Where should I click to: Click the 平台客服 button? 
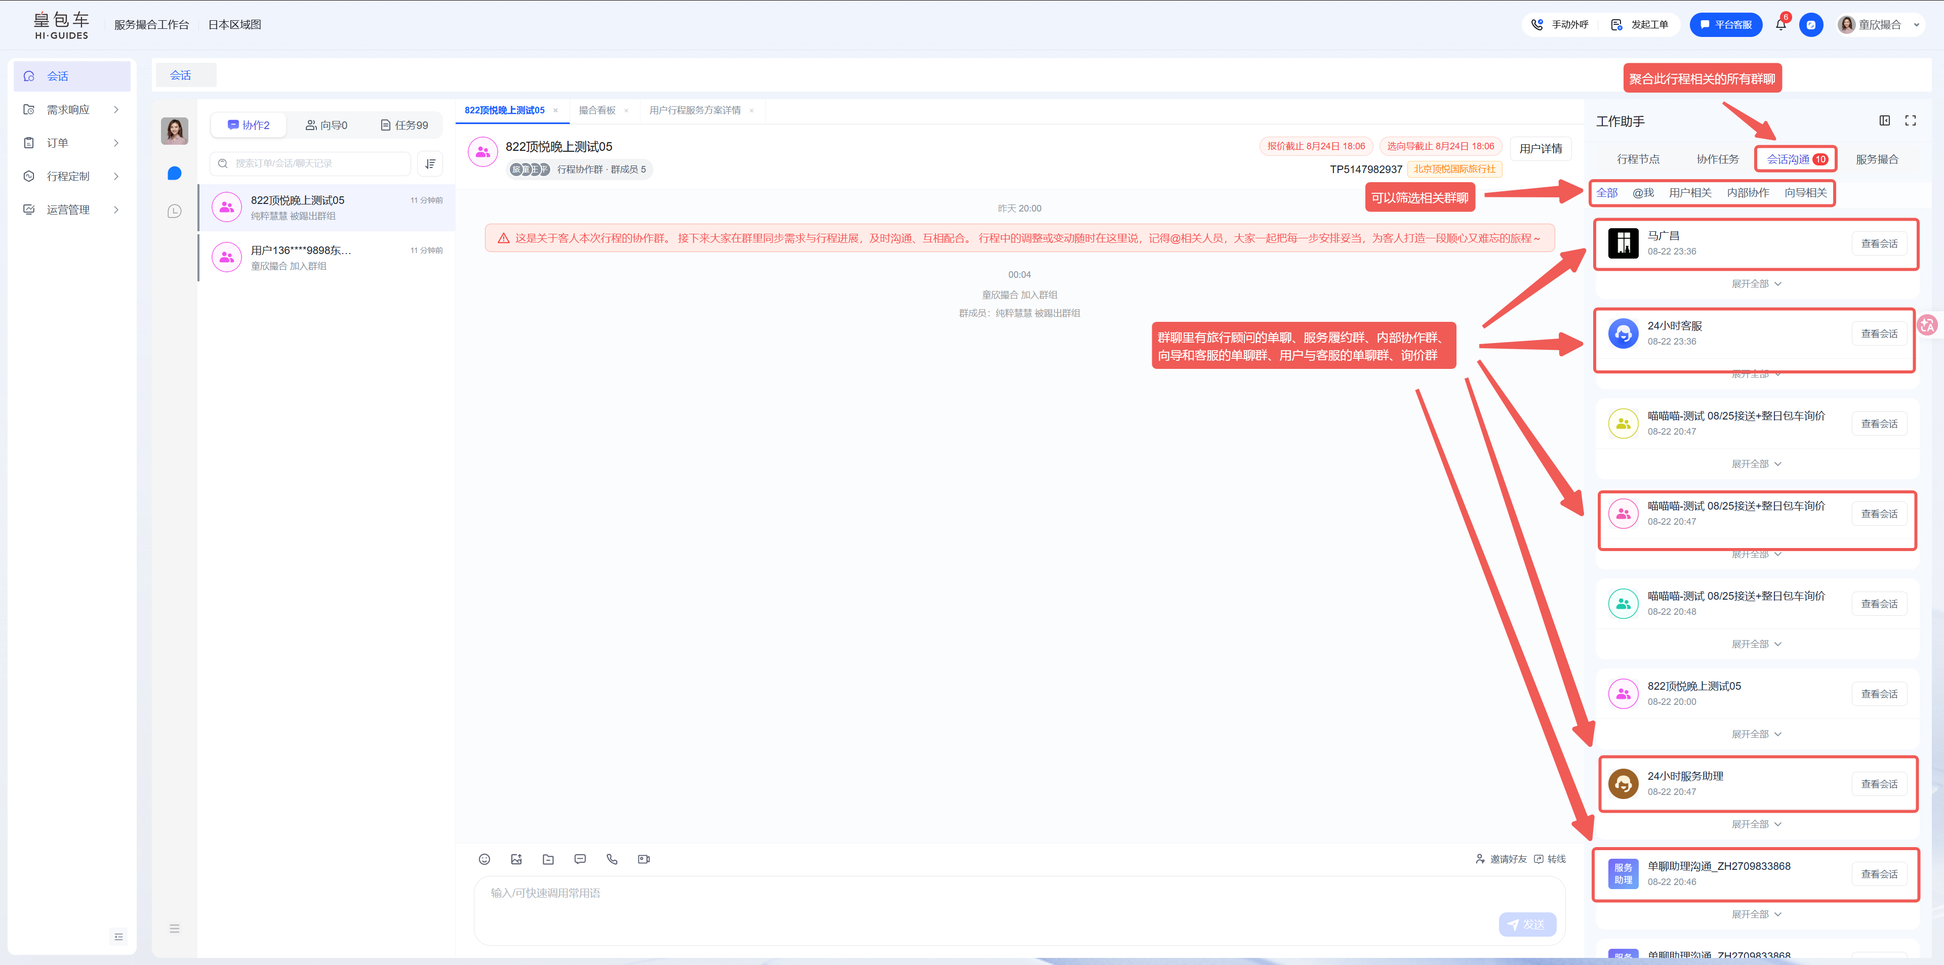pos(1726,25)
